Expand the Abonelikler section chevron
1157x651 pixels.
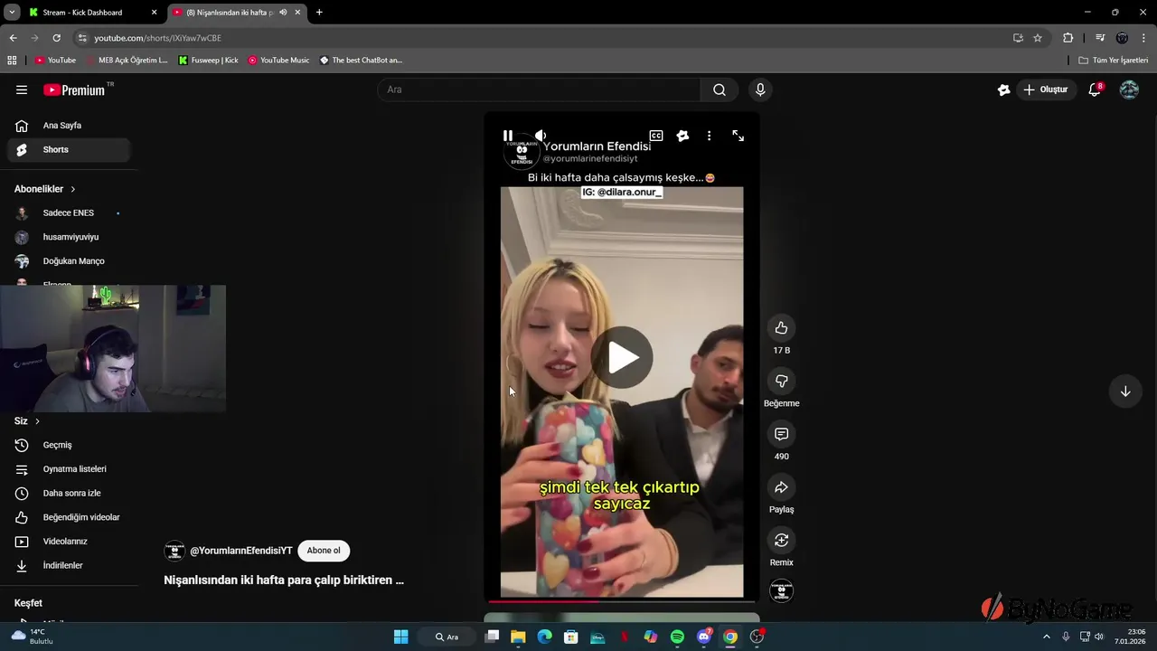[x=73, y=189]
